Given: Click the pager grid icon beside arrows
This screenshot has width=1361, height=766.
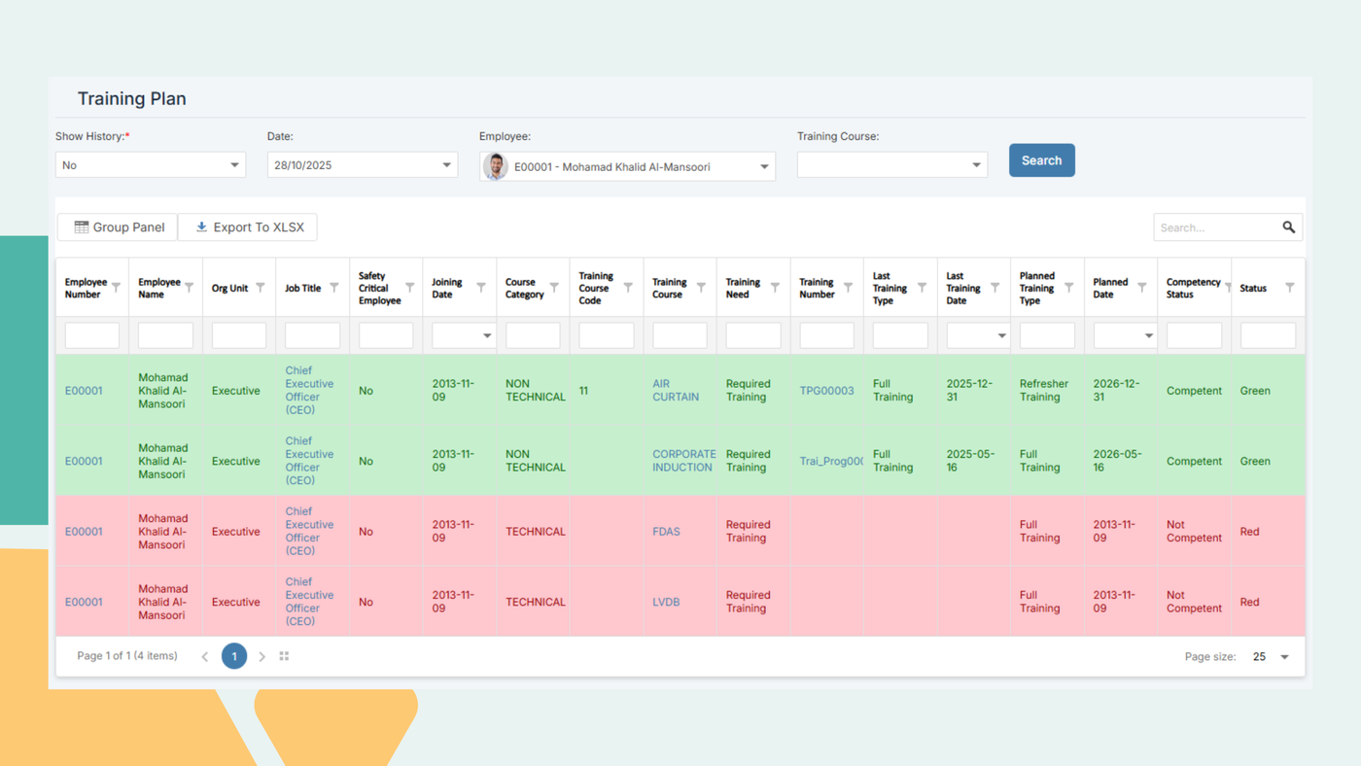Looking at the screenshot, I should pos(284,657).
